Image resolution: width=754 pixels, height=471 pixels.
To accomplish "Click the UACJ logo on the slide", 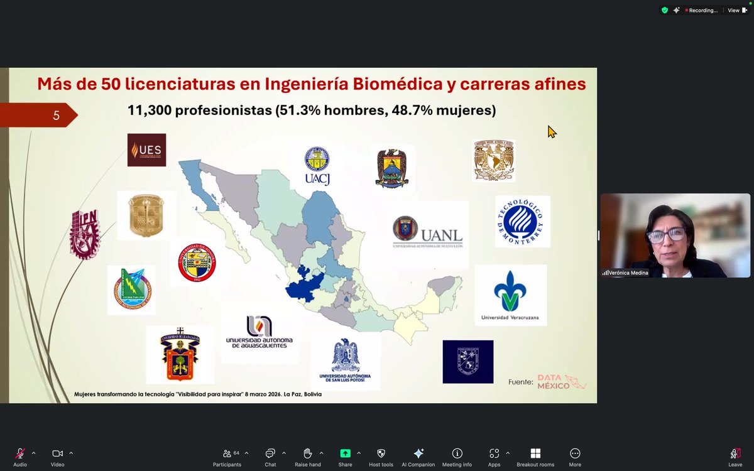I will pos(317,166).
